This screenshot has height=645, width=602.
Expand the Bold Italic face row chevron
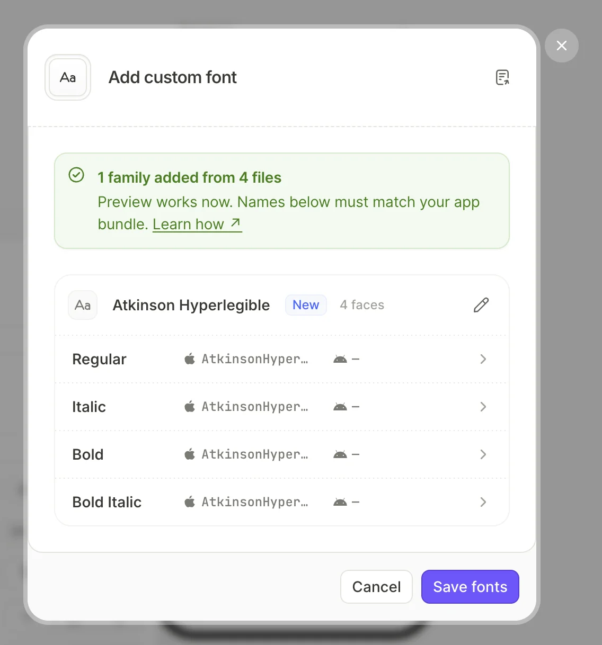483,502
